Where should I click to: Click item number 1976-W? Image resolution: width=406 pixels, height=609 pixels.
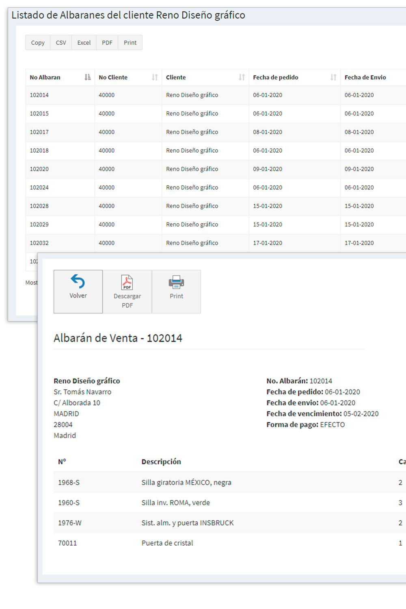(x=70, y=523)
